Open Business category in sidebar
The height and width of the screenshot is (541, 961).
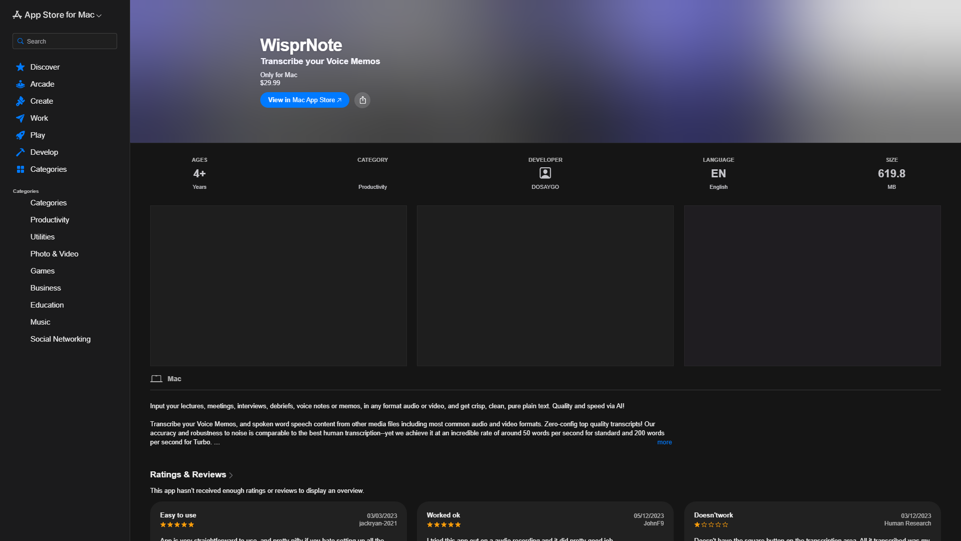(x=46, y=288)
